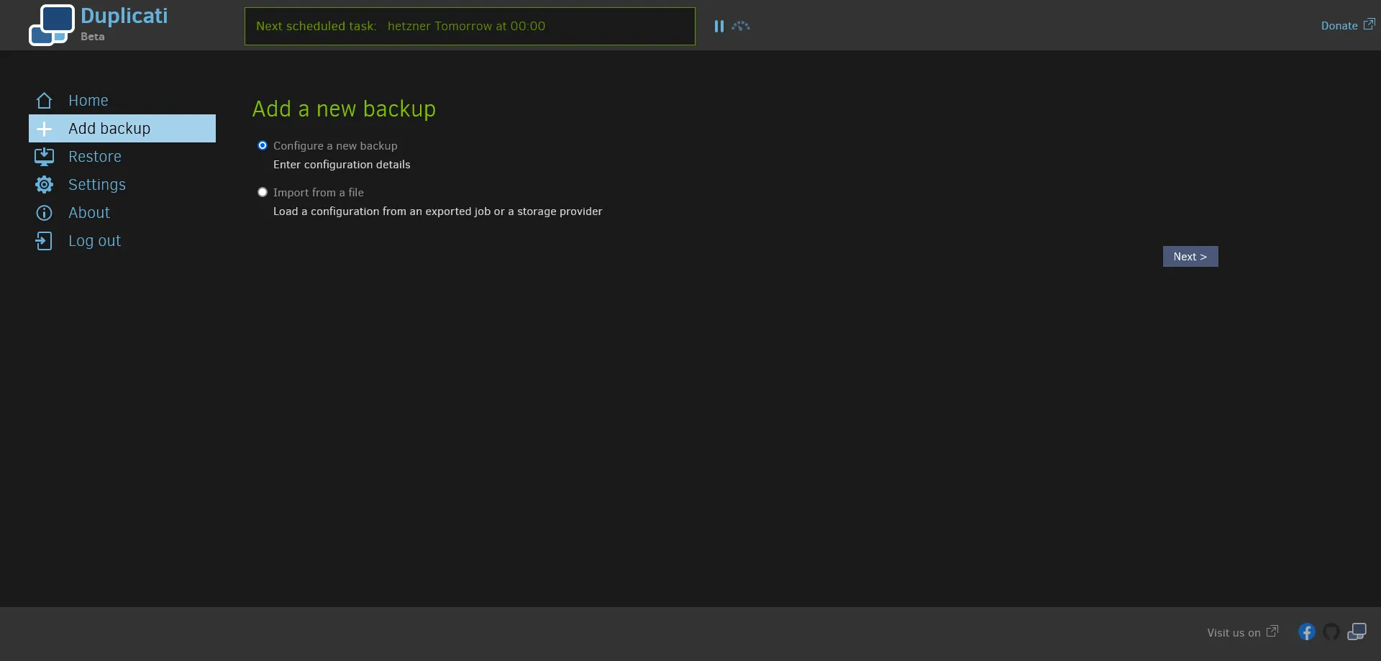The width and height of the screenshot is (1381, 661).
Task: Open the Settings menu entry
Action: pos(97,185)
